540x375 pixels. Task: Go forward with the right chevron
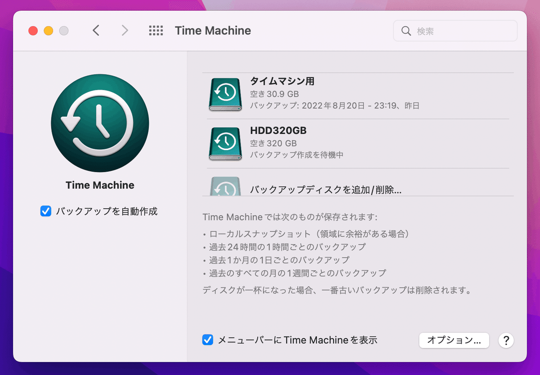pyautogui.click(x=125, y=31)
